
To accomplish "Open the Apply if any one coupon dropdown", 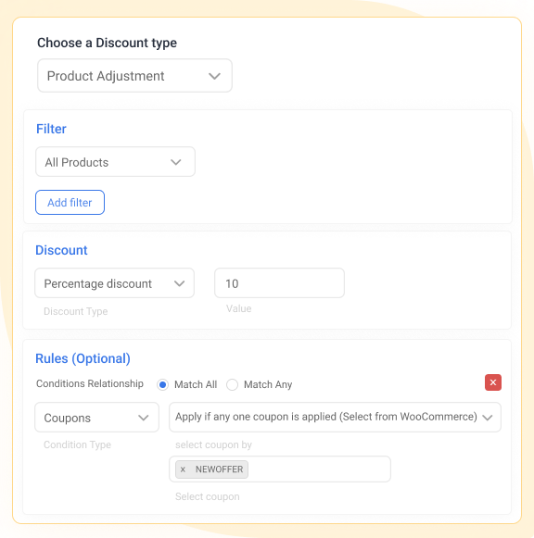I will coord(335,418).
